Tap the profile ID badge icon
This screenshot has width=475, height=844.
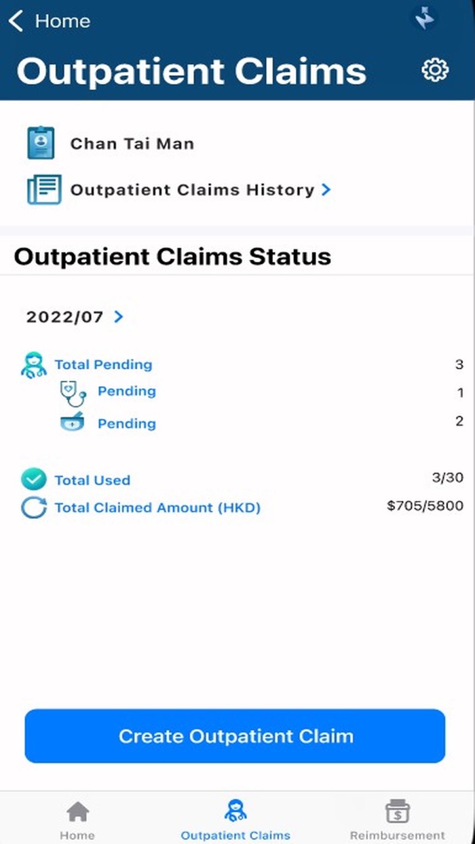[41, 142]
